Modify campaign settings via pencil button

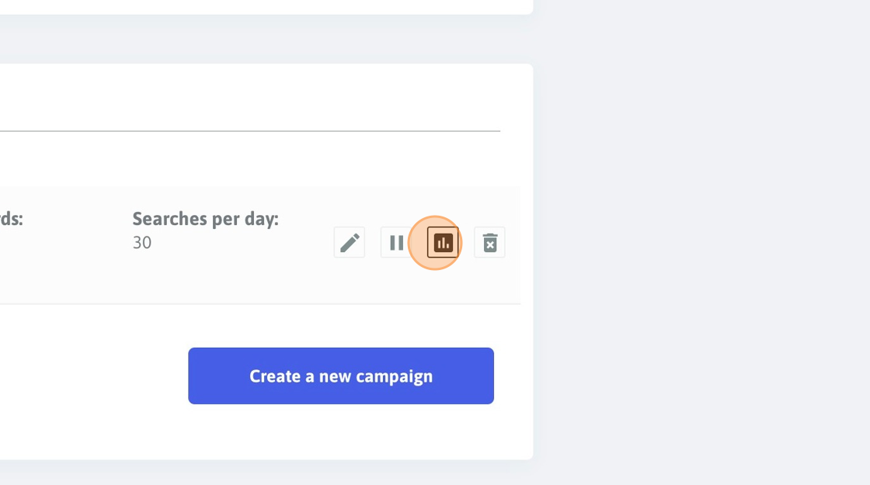pos(350,242)
